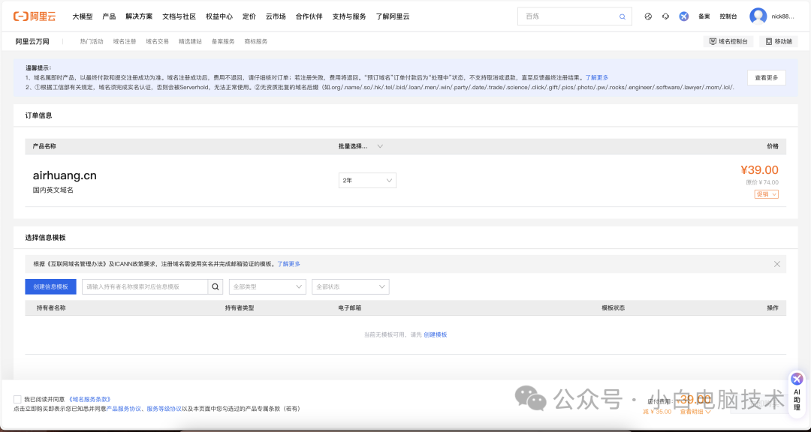The height and width of the screenshot is (432, 811).
Task: Expand 查看明细 price details
Action: [x=695, y=412]
